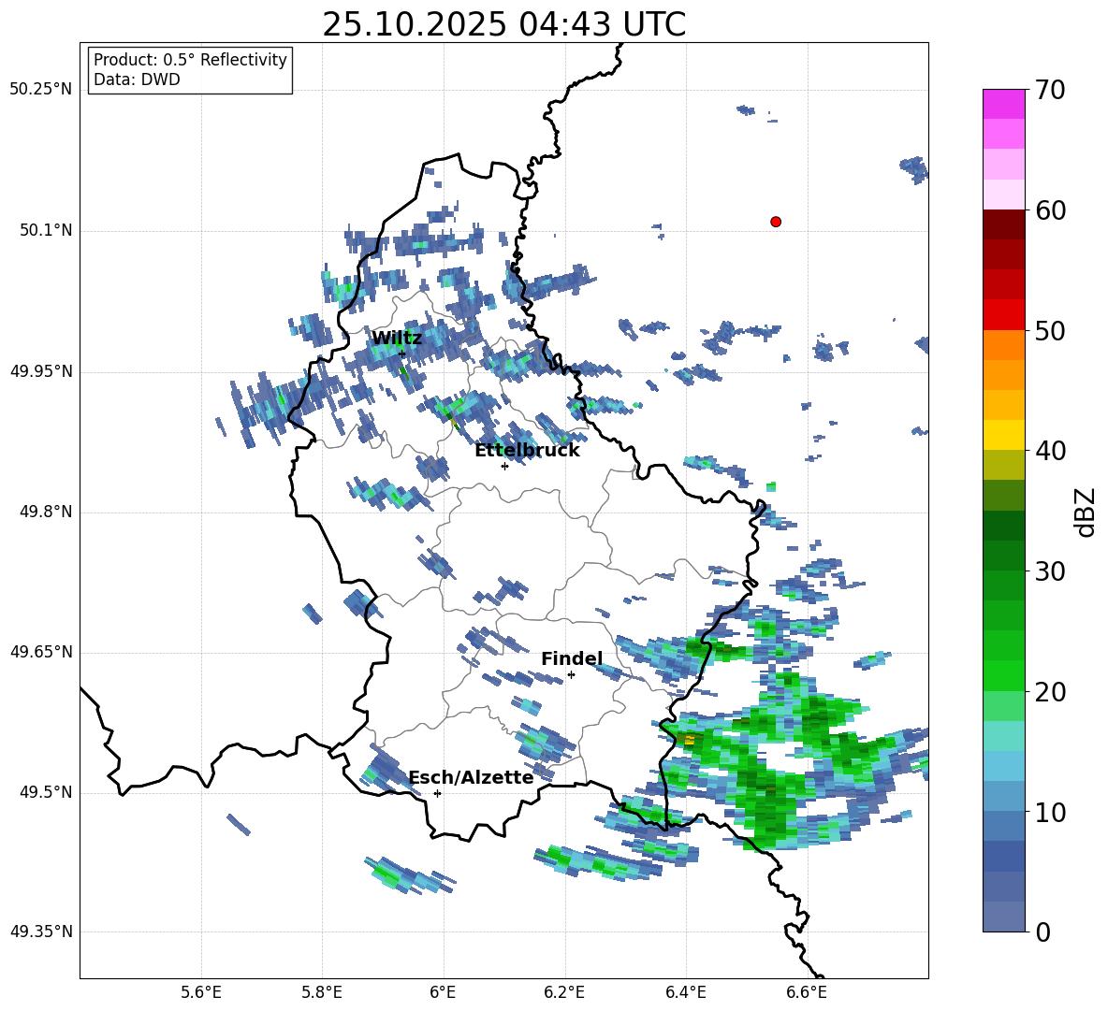Select the Wiltz city label
1108x1011 pixels.
[397, 339]
